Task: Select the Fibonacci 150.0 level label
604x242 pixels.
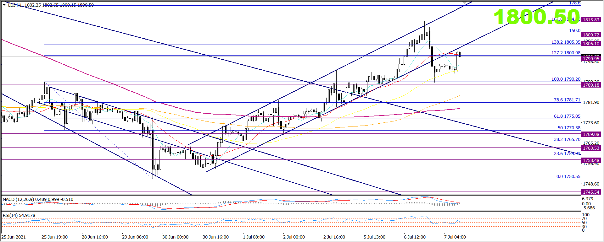Action: click(575, 30)
